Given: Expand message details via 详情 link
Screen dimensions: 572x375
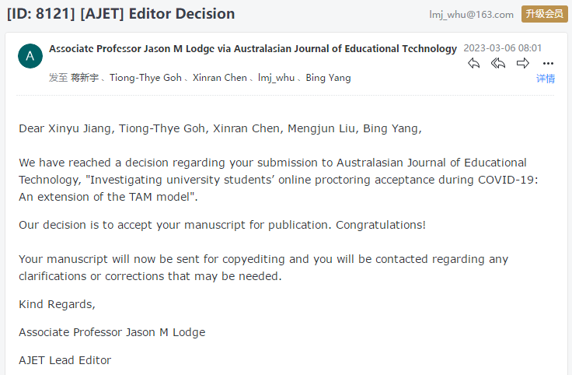Looking at the screenshot, I should (546, 79).
